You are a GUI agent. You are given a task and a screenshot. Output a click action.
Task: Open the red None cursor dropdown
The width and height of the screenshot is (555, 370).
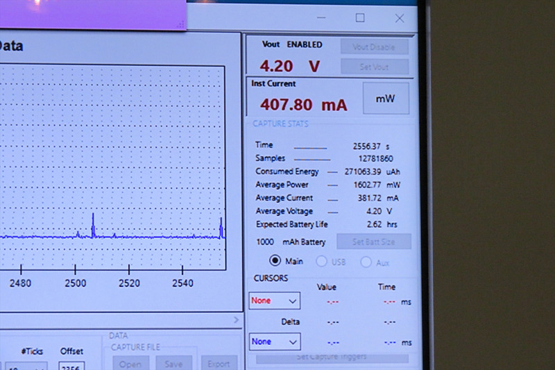coord(274,301)
